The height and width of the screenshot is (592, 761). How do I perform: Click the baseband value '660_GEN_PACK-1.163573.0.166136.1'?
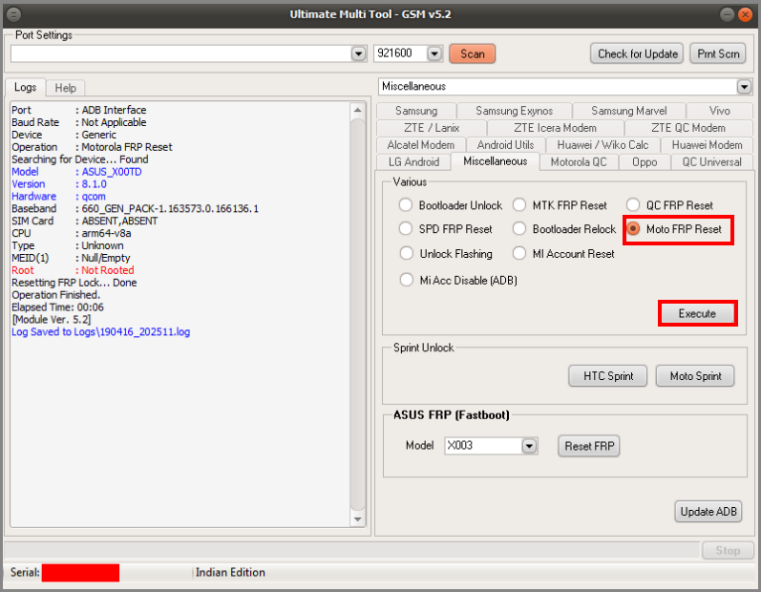coord(170,209)
